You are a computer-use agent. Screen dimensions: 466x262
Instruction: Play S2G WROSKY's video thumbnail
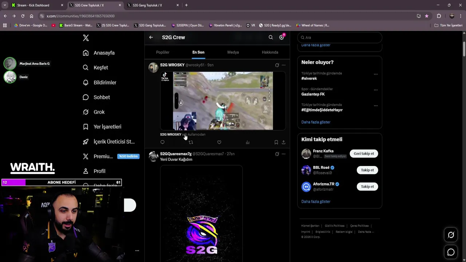pyautogui.click(x=223, y=101)
